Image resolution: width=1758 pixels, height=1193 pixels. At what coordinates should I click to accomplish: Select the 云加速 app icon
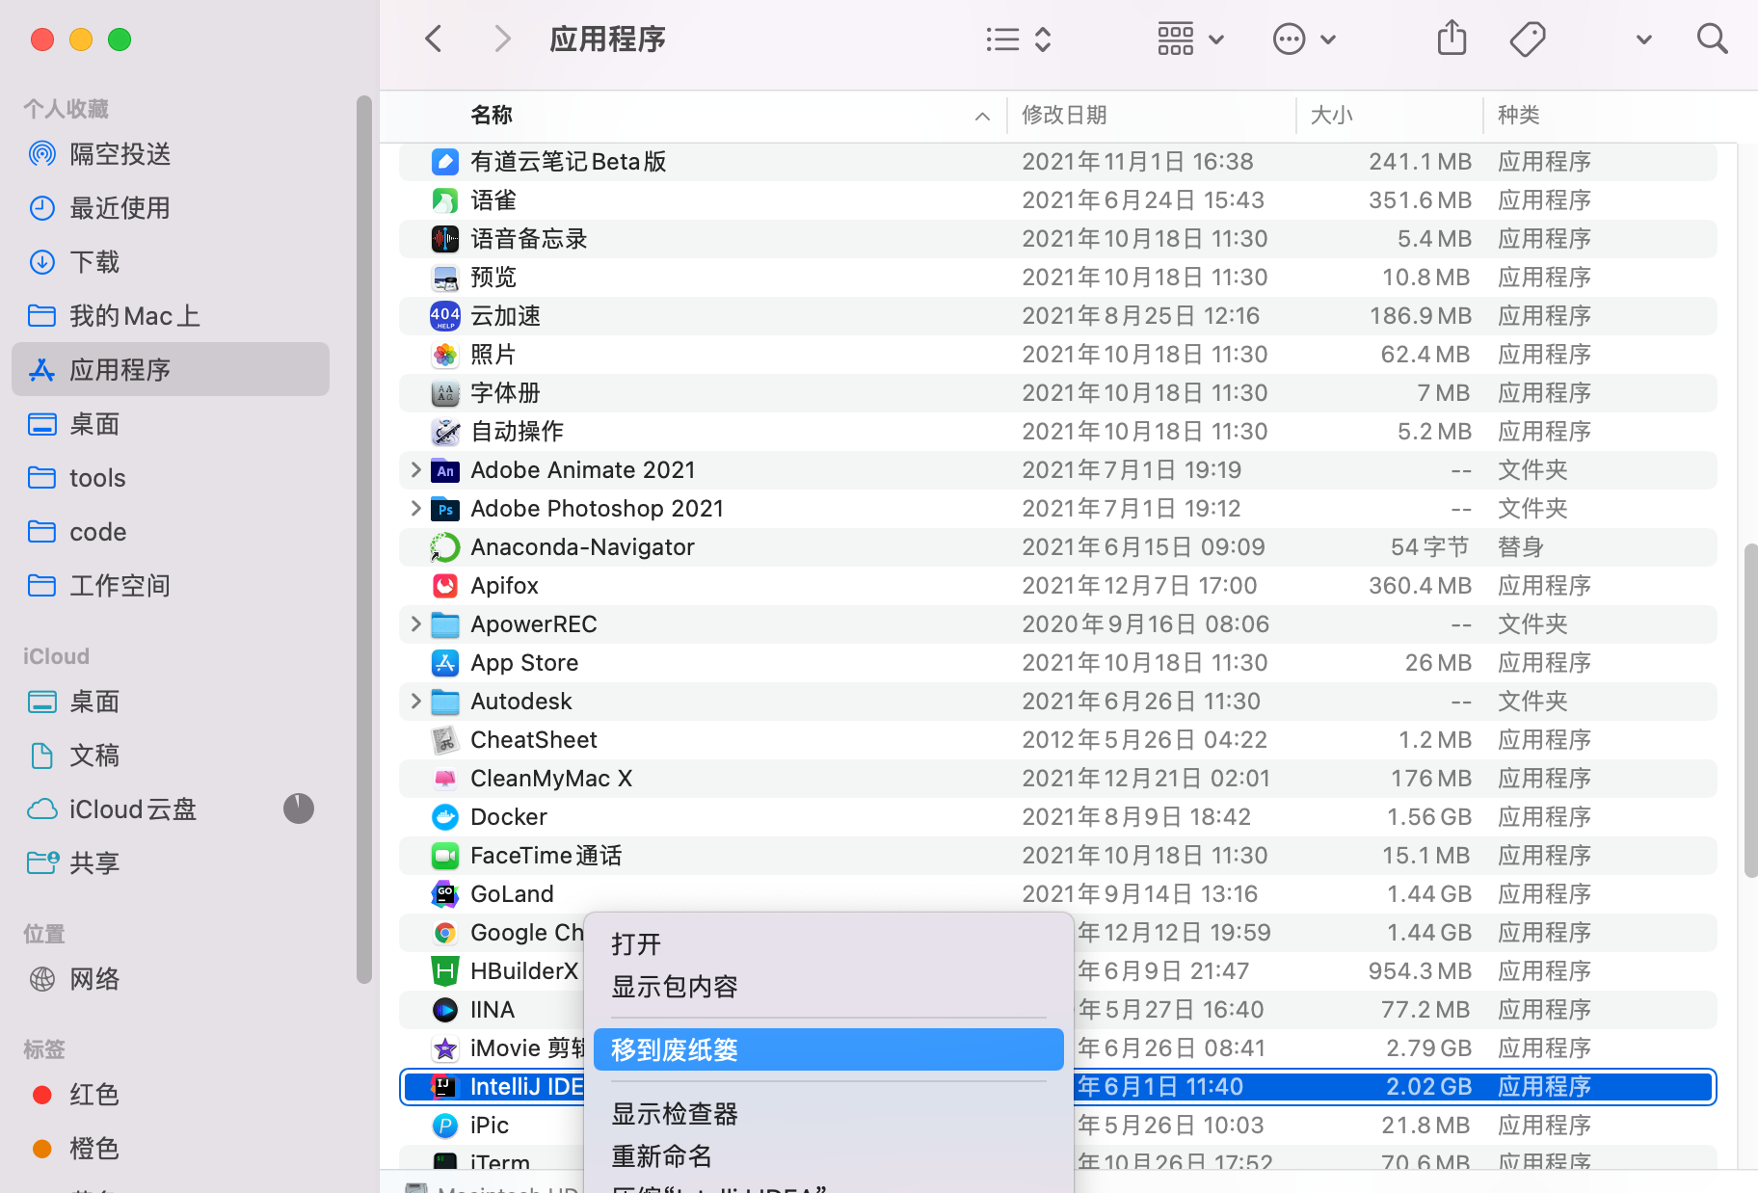[x=444, y=315]
